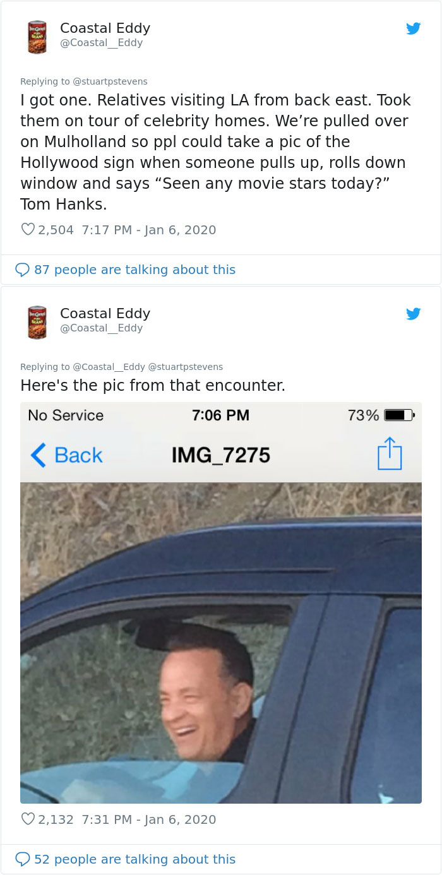The image size is (442, 875).
Task: Click the reply bubble icon below the first tweet
Action: [x=23, y=270]
